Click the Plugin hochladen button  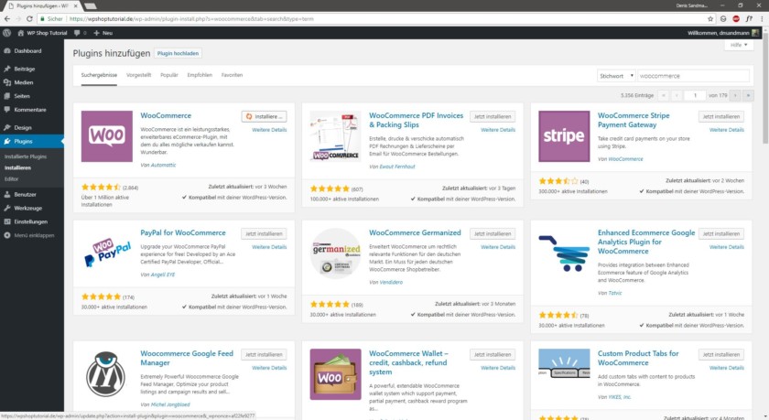179,53
